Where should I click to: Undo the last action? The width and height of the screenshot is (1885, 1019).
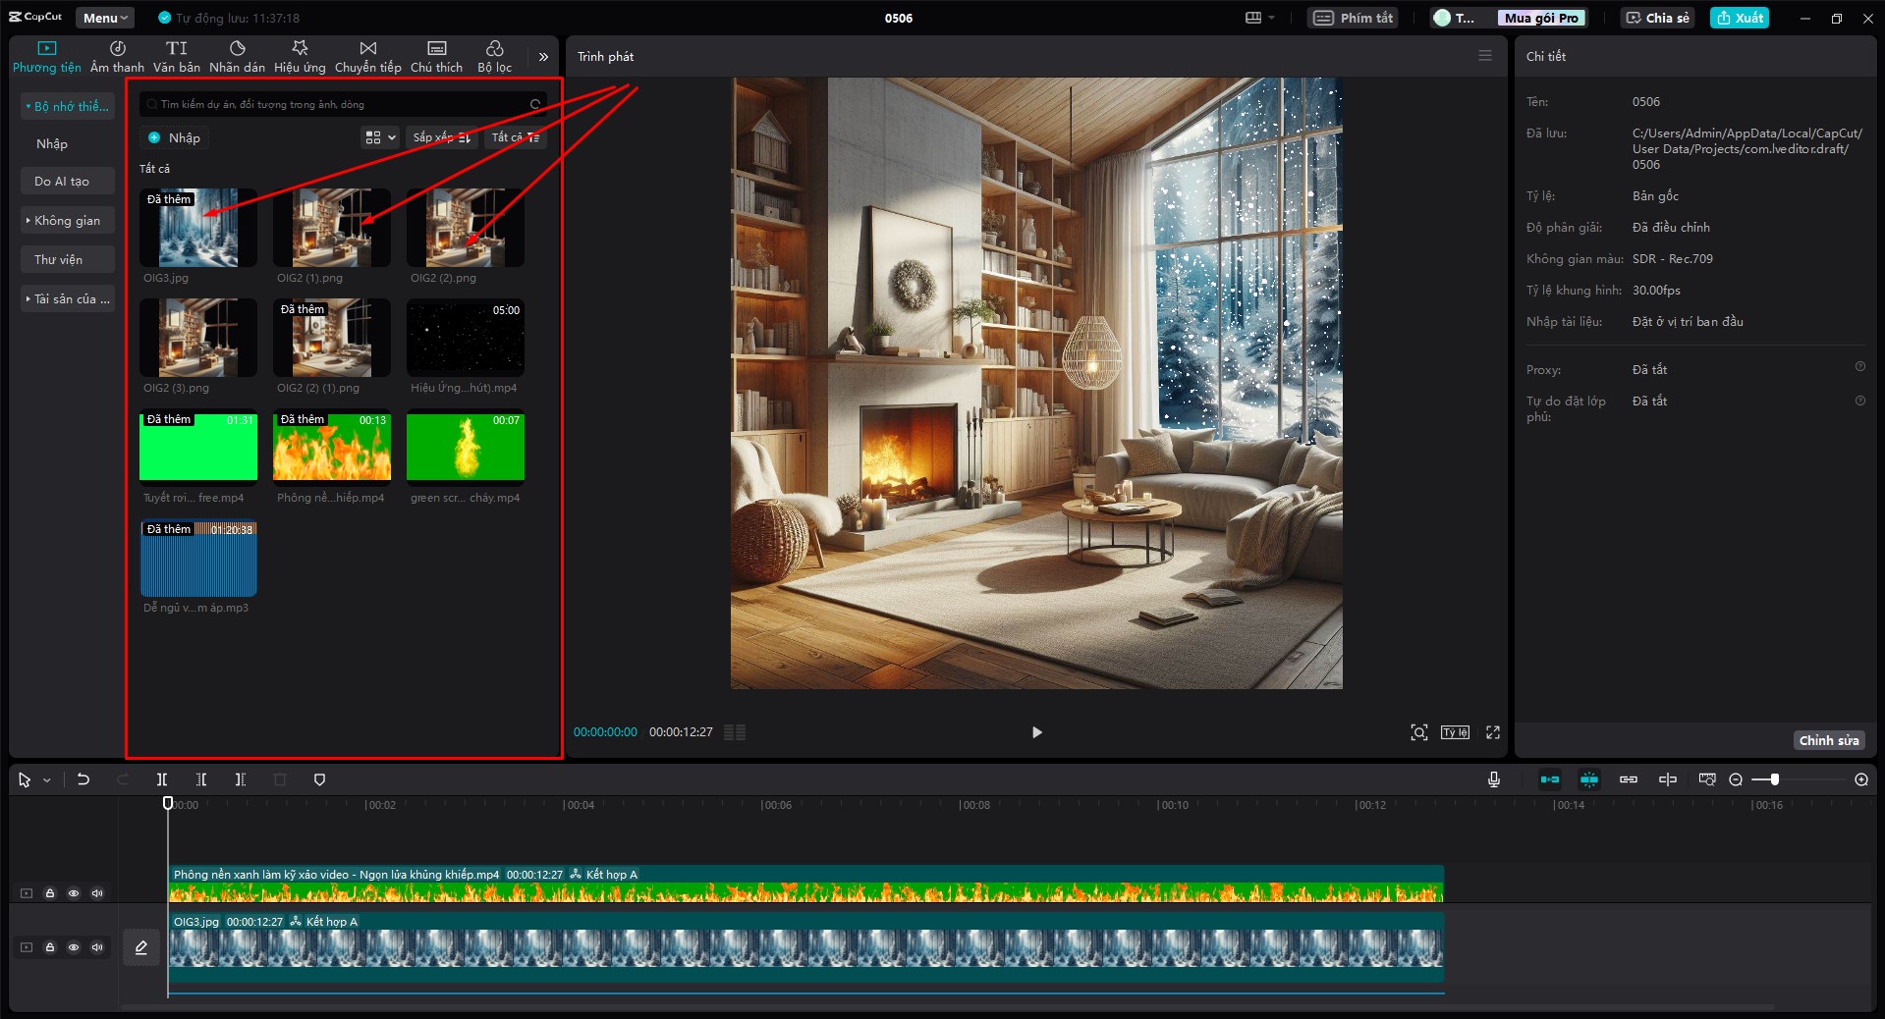point(83,779)
